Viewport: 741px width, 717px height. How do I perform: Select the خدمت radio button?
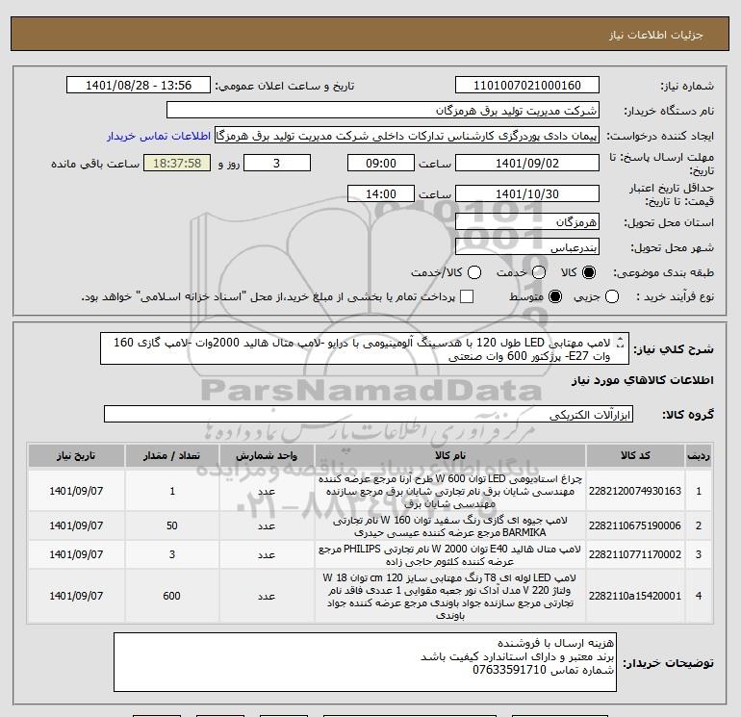click(x=539, y=272)
